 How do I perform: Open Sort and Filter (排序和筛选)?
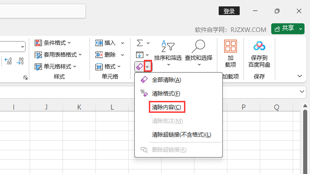coord(168,53)
